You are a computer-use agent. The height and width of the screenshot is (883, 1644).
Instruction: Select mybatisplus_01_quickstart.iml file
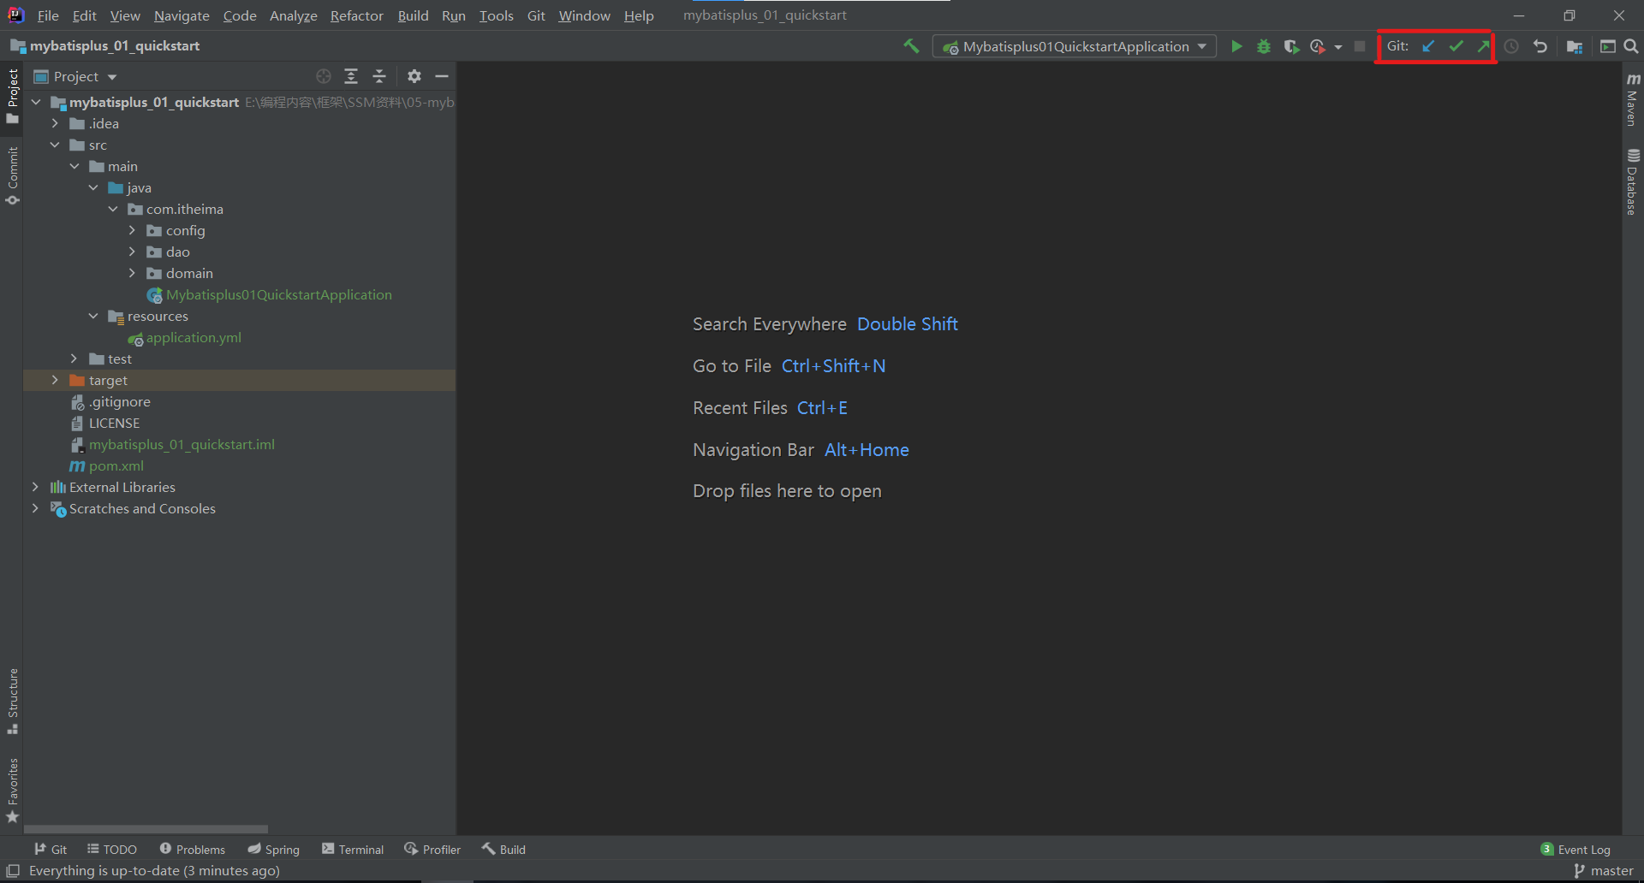coord(182,444)
